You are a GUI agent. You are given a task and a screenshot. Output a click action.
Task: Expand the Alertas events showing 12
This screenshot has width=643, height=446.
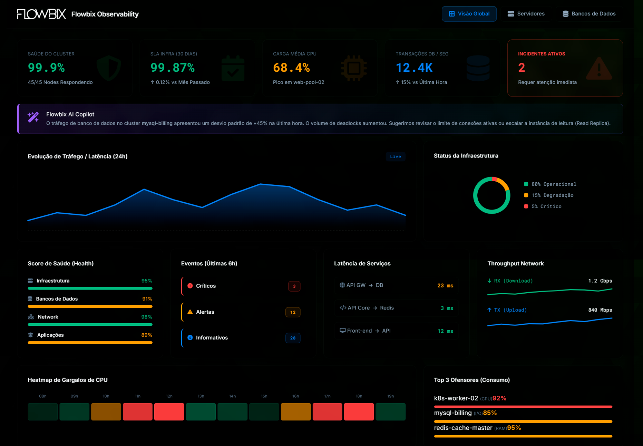tap(293, 312)
